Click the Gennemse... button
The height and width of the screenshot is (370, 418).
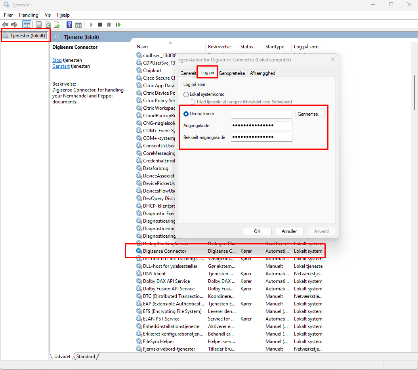pyautogui.click(x=310, y=114)
